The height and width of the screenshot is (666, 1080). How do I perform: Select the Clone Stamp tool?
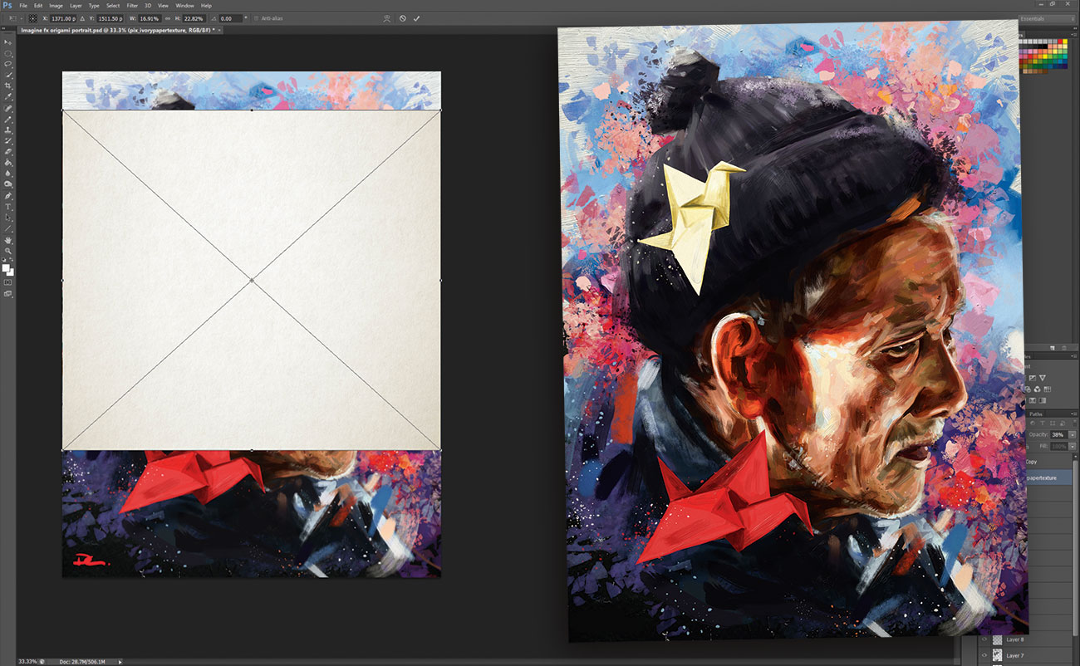[x=9, y=131]
